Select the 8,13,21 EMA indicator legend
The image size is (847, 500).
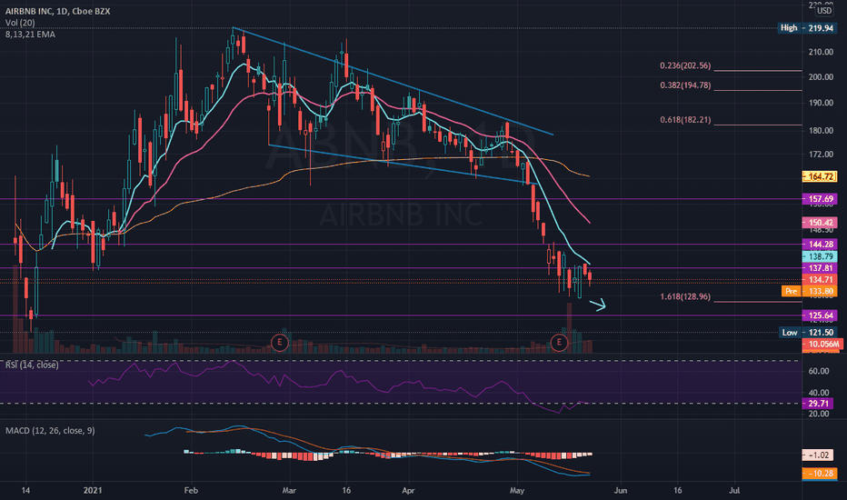30,34
